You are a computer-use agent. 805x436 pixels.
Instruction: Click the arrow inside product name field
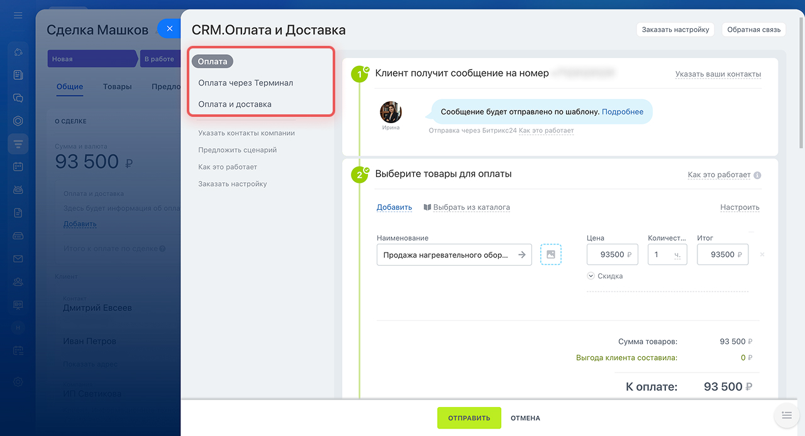click(x=522, y=254)
